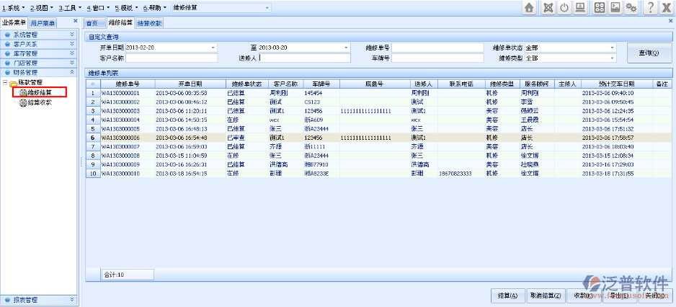
Task: Click the monitor icon in top toolbar
Action: pyautogui.click(x=581, y=8)
